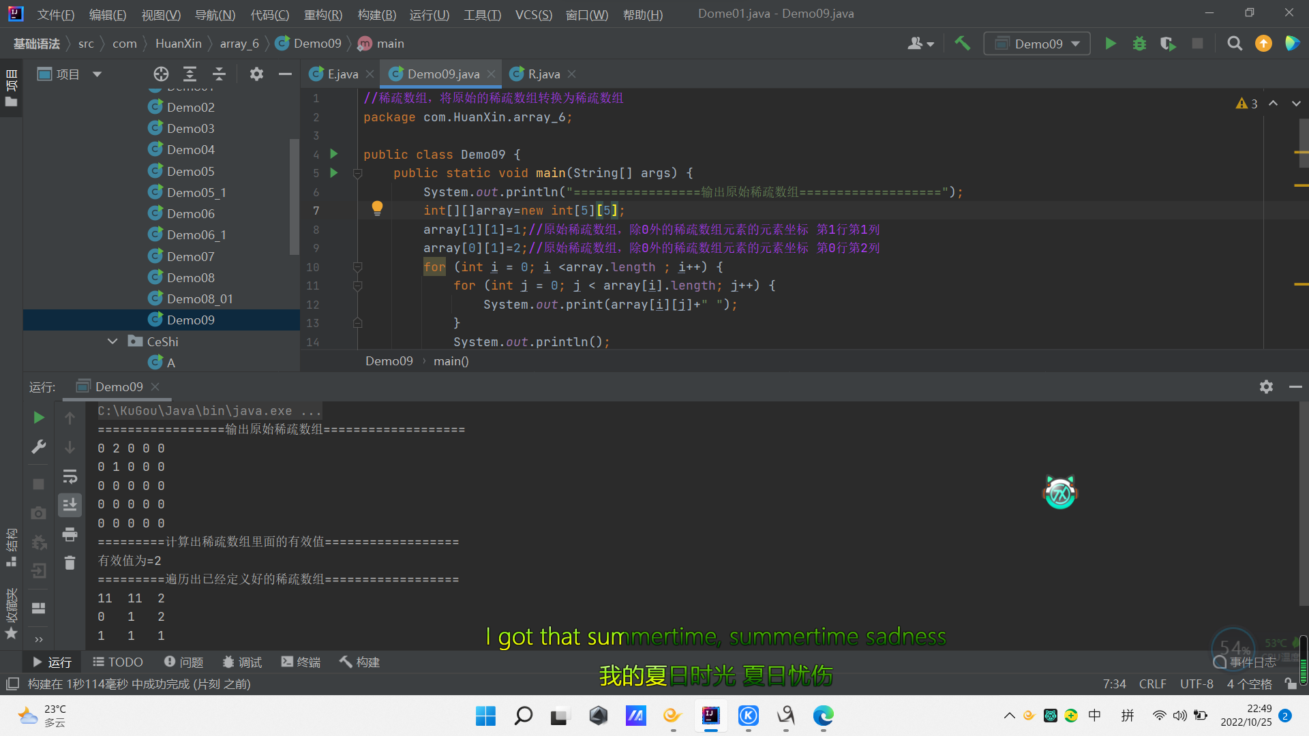This screenshot has width=1309, height=736.
Task: Click the lightbulb quick-fix icon on line 7
Action: point(377,209)
